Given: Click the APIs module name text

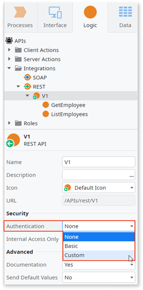Looking at the screenshot, I should [20, 41].
